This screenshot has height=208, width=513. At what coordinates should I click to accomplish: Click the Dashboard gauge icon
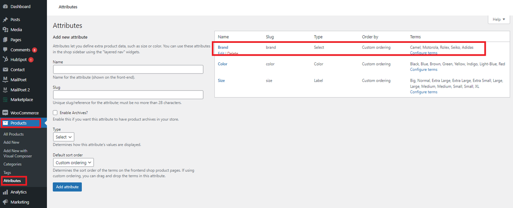(x=5, y=7)
